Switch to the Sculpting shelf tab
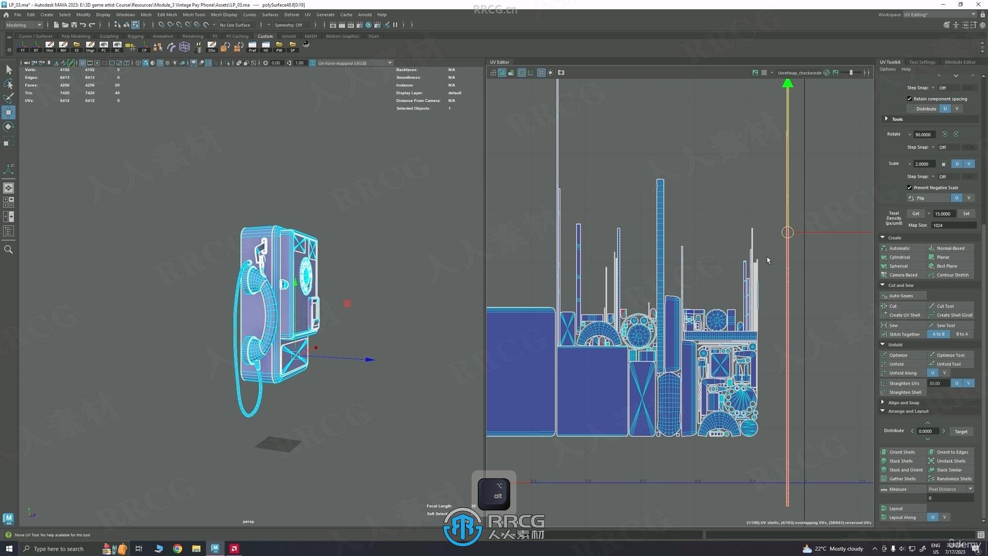 point(109,36)
